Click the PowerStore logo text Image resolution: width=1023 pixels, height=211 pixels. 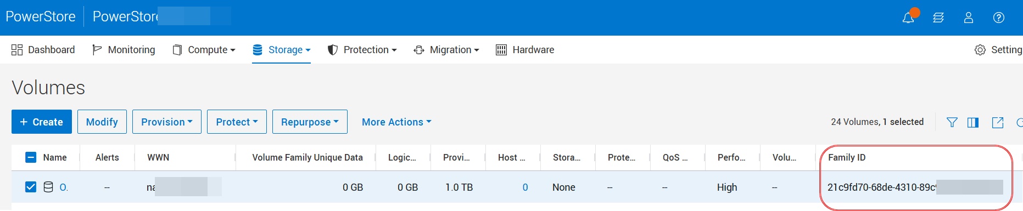[41, 16]
